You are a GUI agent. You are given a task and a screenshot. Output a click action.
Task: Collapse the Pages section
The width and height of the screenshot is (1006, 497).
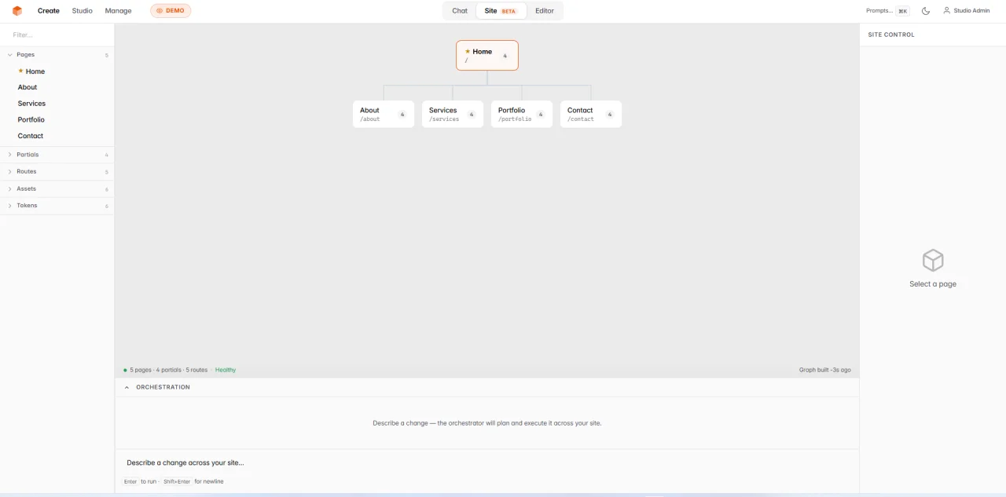tap(57, 55)
